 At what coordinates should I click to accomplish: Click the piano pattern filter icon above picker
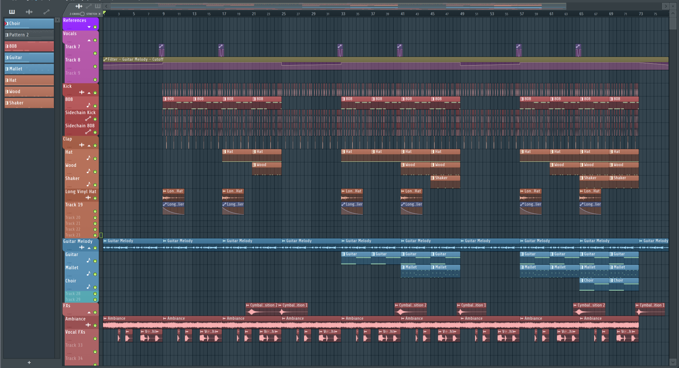[12, 12]
